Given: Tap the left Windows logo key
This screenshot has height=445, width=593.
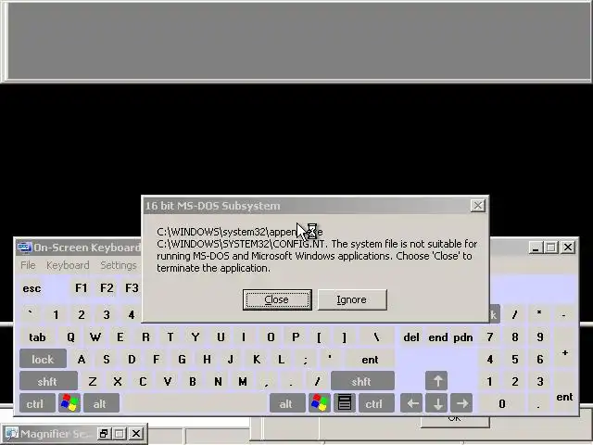Looking at the screenshot, I should (x=69, y=403).
